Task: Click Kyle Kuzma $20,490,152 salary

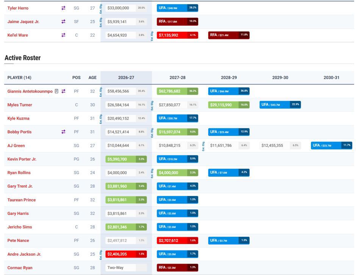Action: point(118,118)
